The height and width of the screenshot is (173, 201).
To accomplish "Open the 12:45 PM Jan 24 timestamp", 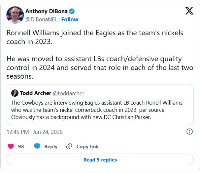I will (35, 132).
